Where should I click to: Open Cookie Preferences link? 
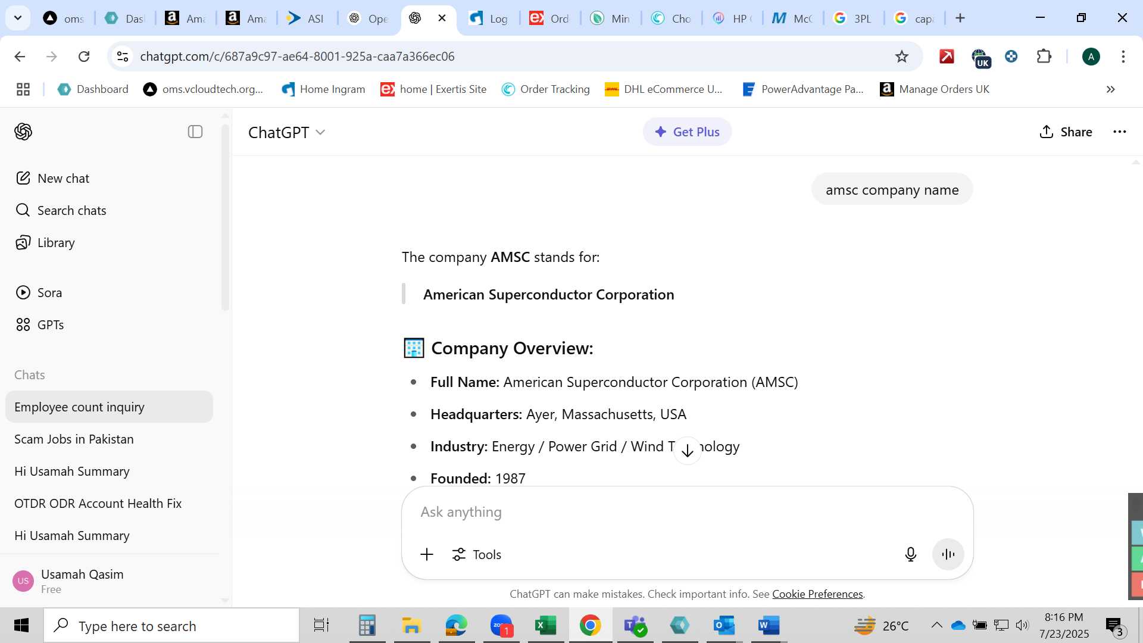[817, 594]
